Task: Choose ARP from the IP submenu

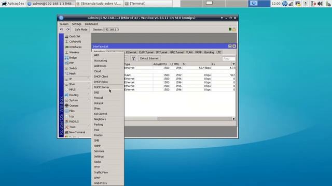Action: (x=108, y=55)
